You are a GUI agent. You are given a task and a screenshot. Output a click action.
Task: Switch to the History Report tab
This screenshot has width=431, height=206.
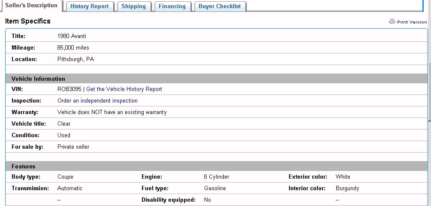pos(90,6)
